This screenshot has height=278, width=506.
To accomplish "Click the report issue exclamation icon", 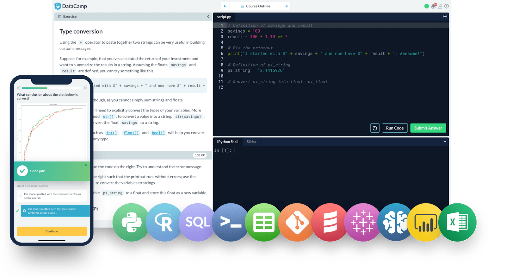I will click(x=447, y=6).
